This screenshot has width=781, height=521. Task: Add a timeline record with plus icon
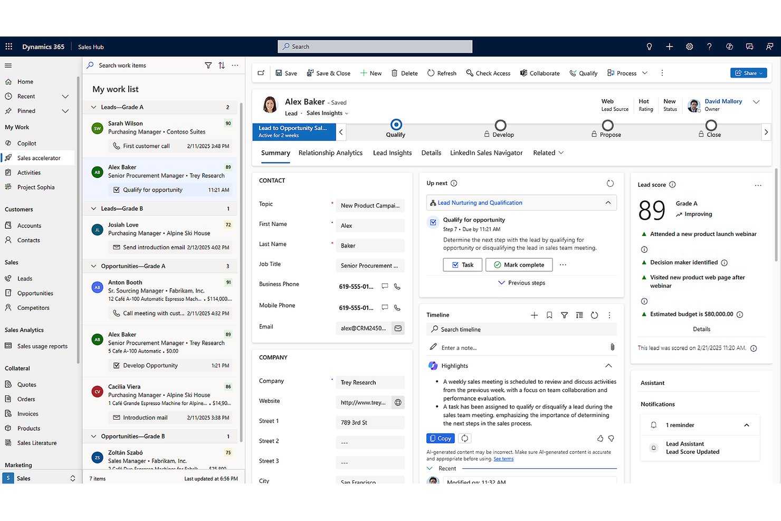coord(534,315)
